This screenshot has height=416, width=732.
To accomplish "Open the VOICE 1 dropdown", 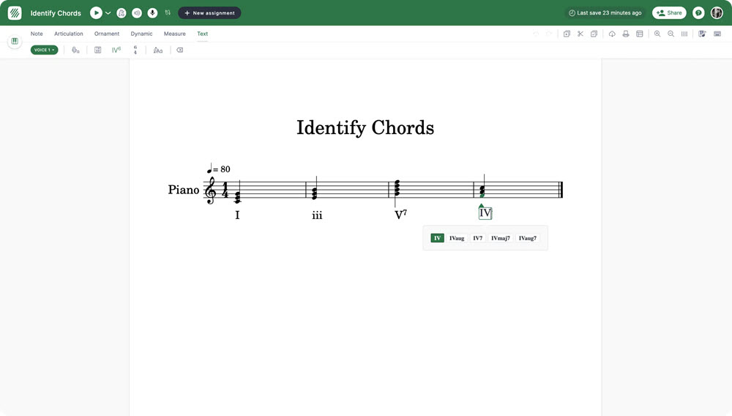I will (x=45, y=50).
